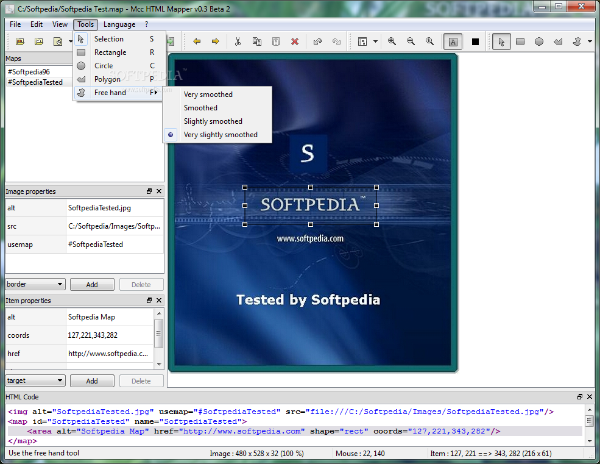Select Very slightly smoothed option
Image resolution: width=600 pixels, height=464 pixels.
217,135
